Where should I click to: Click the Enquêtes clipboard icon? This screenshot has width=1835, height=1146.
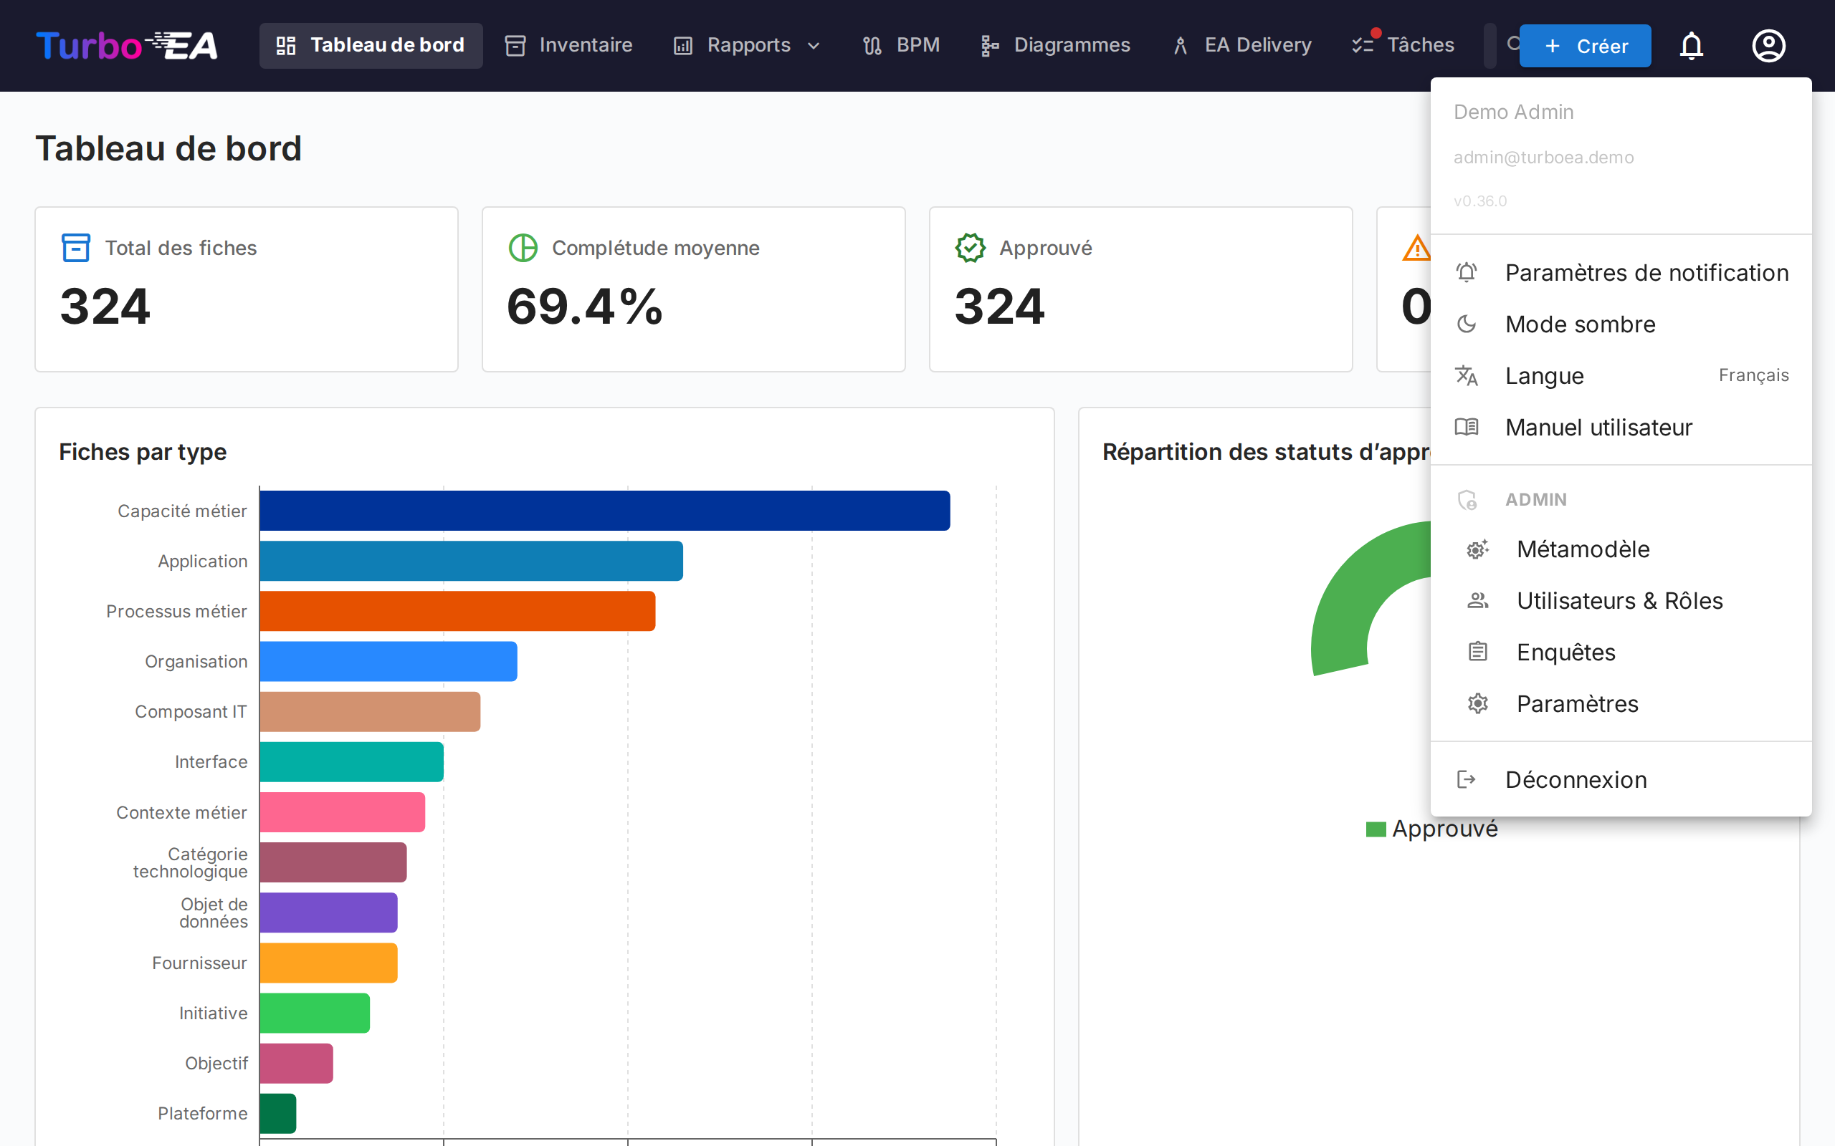coord(1477,652)
